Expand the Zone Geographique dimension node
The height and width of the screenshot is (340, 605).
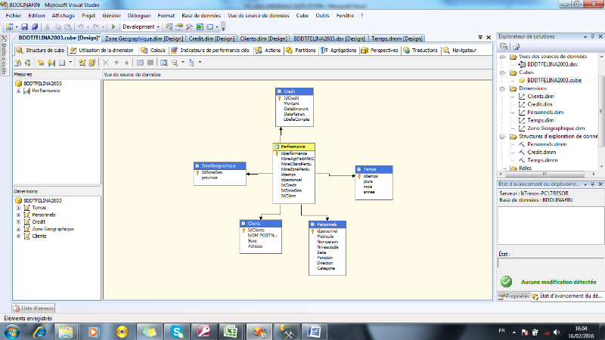17,229
